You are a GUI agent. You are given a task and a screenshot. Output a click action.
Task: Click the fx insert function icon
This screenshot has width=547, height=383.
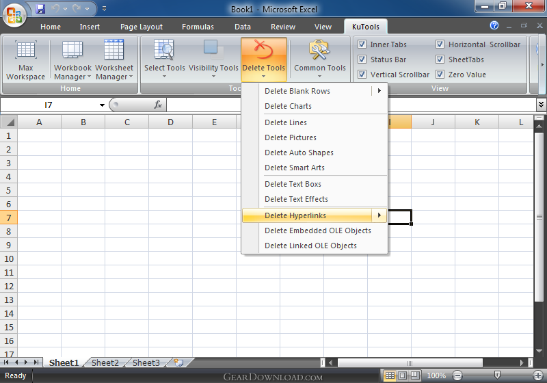pos(158,105)
